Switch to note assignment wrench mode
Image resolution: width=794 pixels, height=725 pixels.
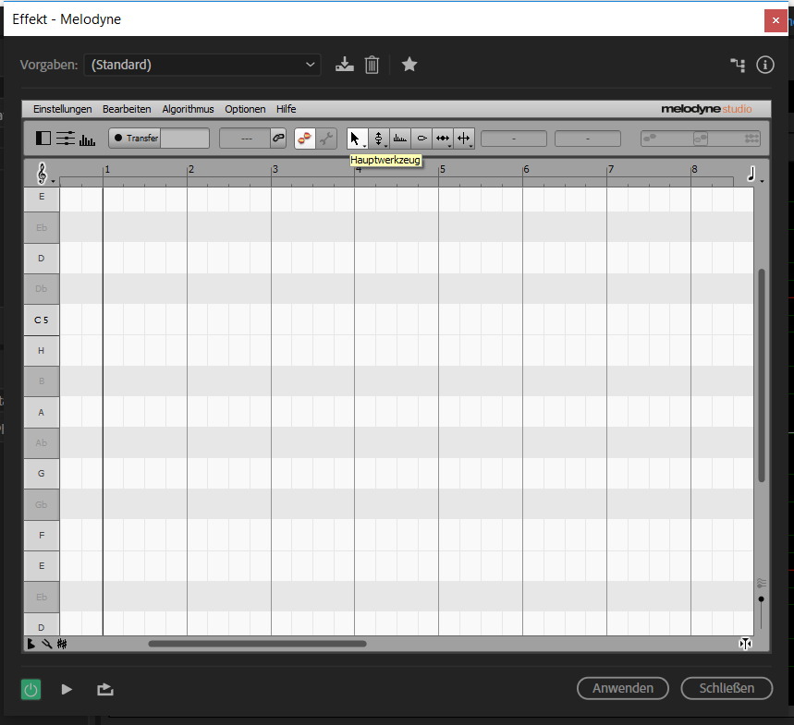(x=326, y=139)
